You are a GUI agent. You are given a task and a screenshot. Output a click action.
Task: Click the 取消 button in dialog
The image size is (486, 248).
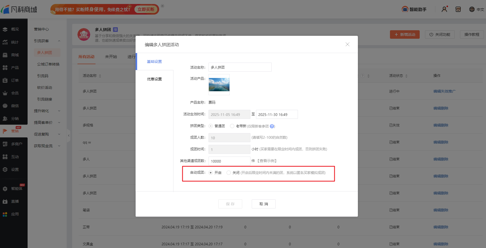(263, 204)
